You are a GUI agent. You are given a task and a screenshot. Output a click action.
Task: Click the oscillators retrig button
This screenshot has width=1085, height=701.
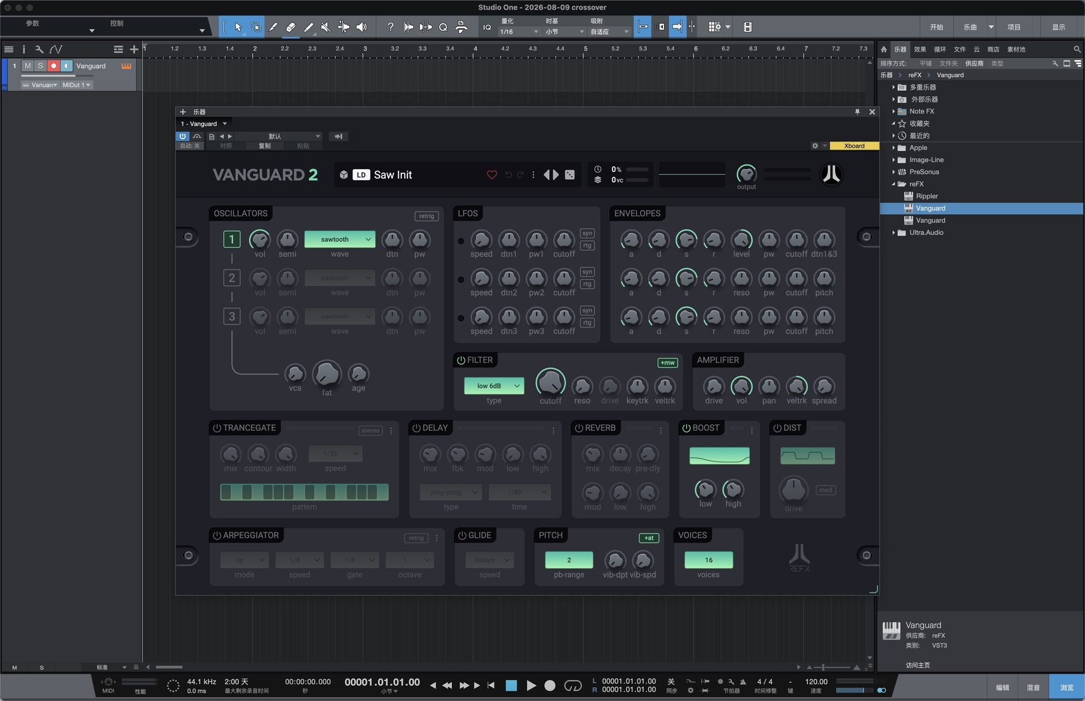point(427,216)
